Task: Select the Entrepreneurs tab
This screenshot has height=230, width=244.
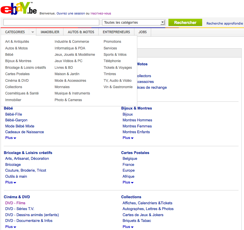Action: click(116, 32)
